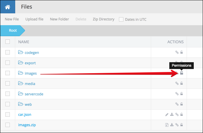
Task: Open permissions lock for the codegen folder
Action: (182, 52)
